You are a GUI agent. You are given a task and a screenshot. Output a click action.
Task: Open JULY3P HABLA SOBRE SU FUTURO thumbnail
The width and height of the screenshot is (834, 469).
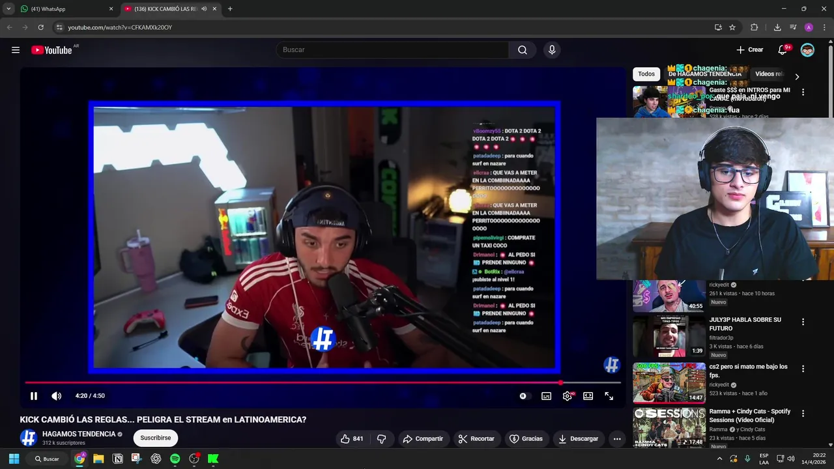[669, 336]
